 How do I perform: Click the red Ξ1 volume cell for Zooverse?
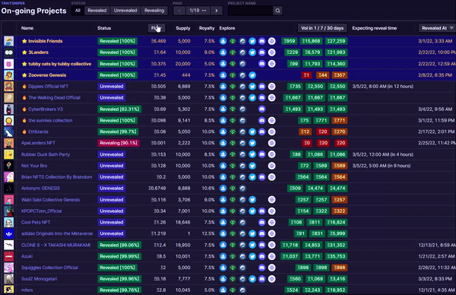tap(306, 75)
